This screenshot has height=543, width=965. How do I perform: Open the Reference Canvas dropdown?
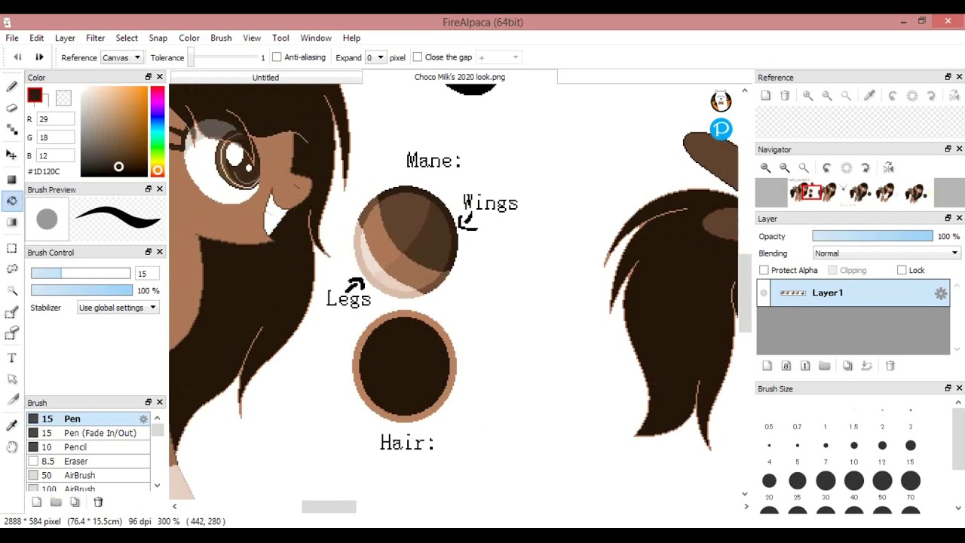coord(121,57)
